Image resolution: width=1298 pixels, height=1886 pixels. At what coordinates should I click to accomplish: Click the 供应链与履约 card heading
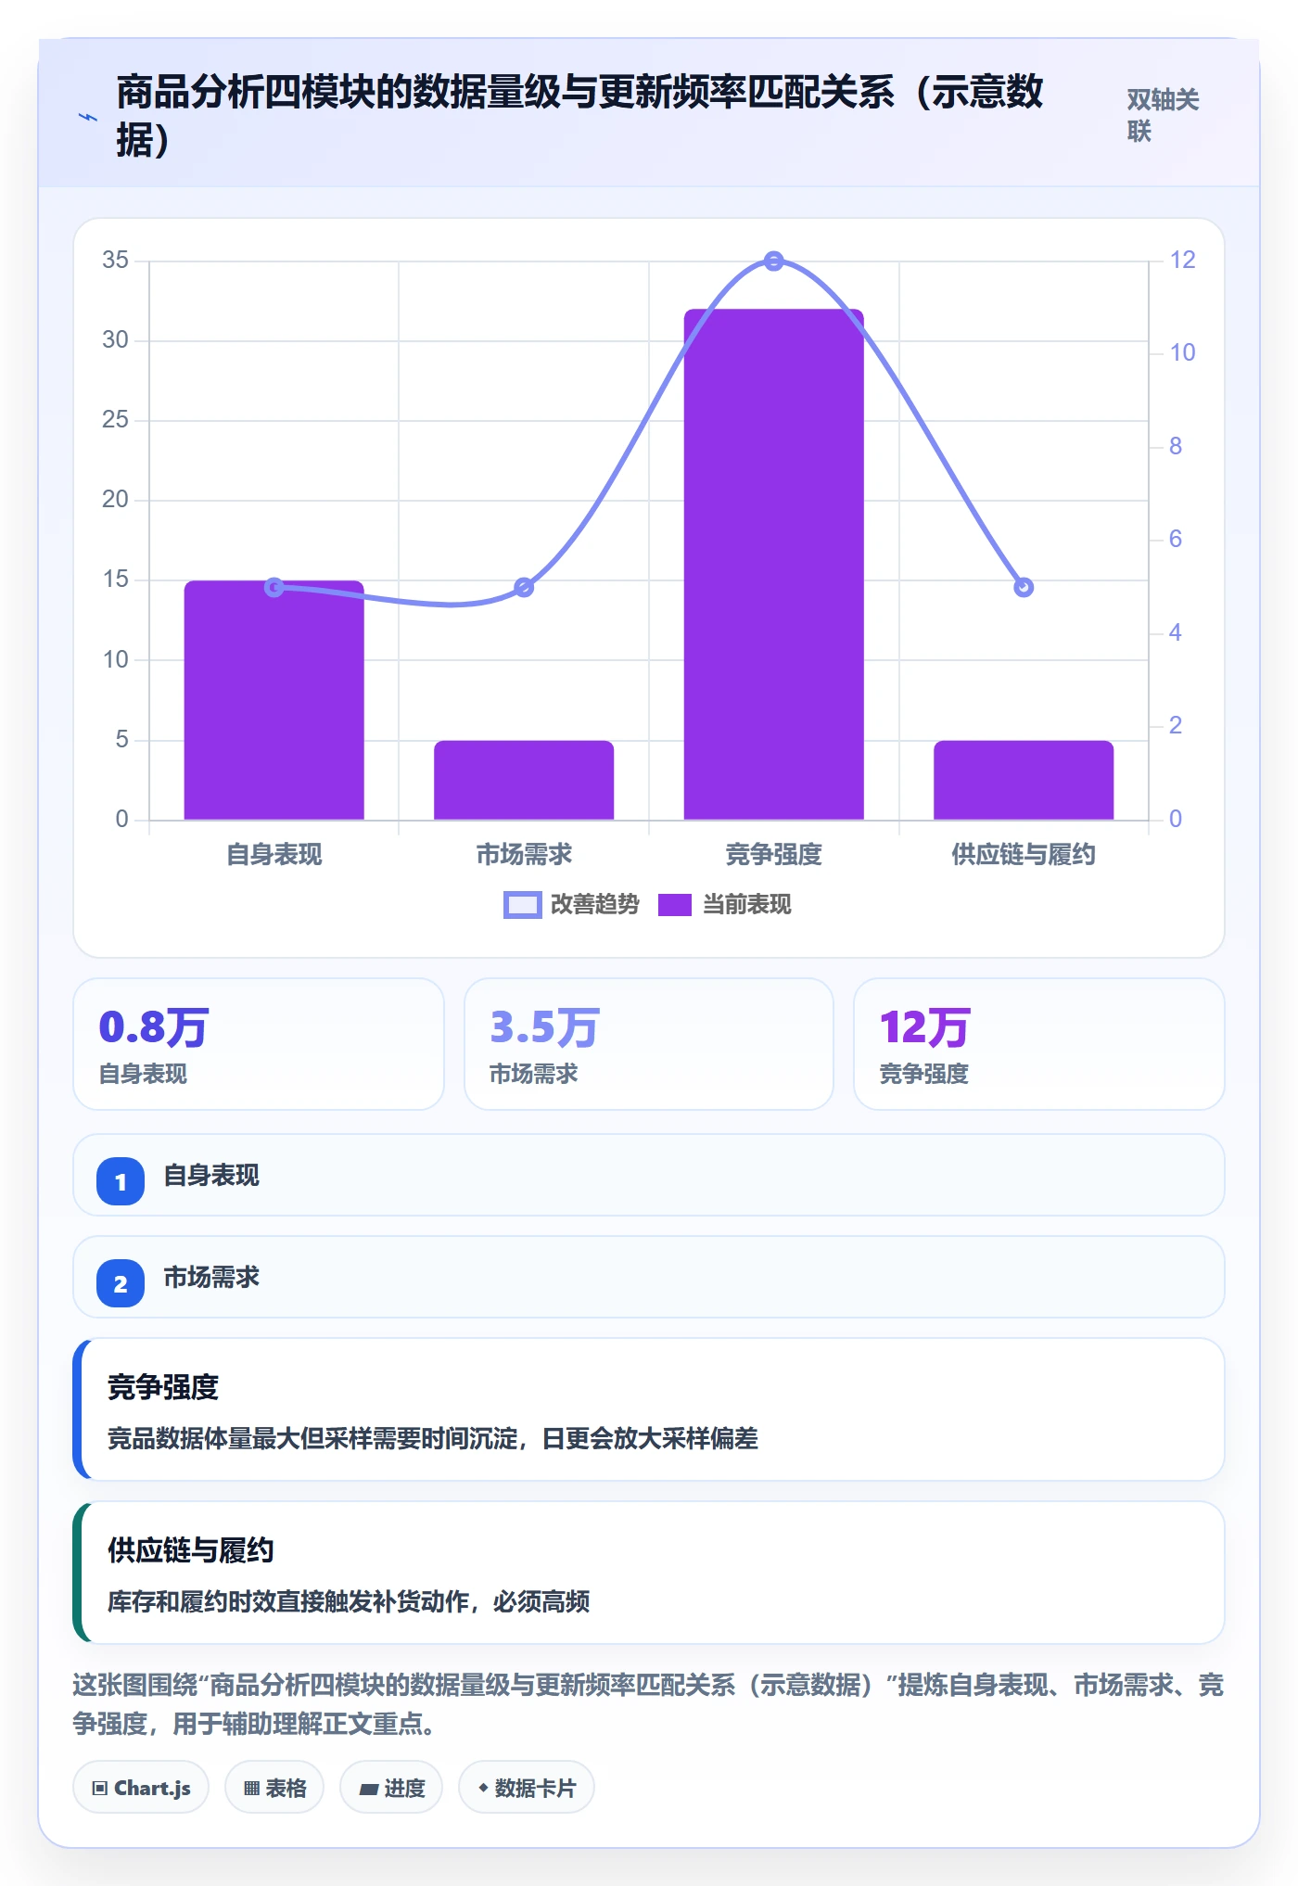[191, 1550]
